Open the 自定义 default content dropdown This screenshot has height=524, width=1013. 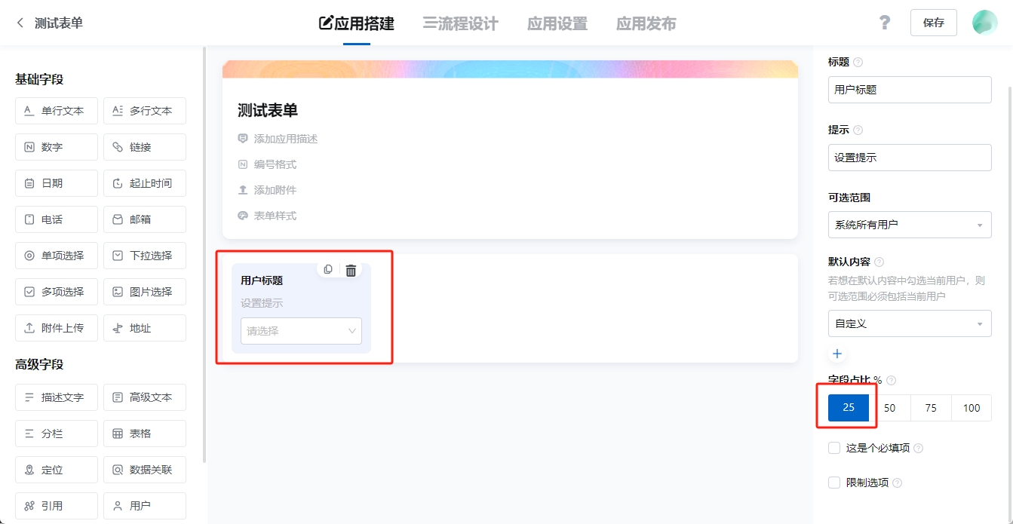909,323
